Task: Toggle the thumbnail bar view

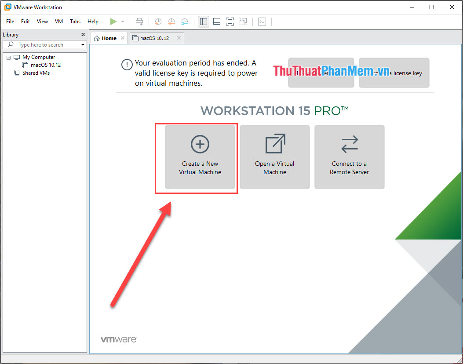Action: click(216, 22)
